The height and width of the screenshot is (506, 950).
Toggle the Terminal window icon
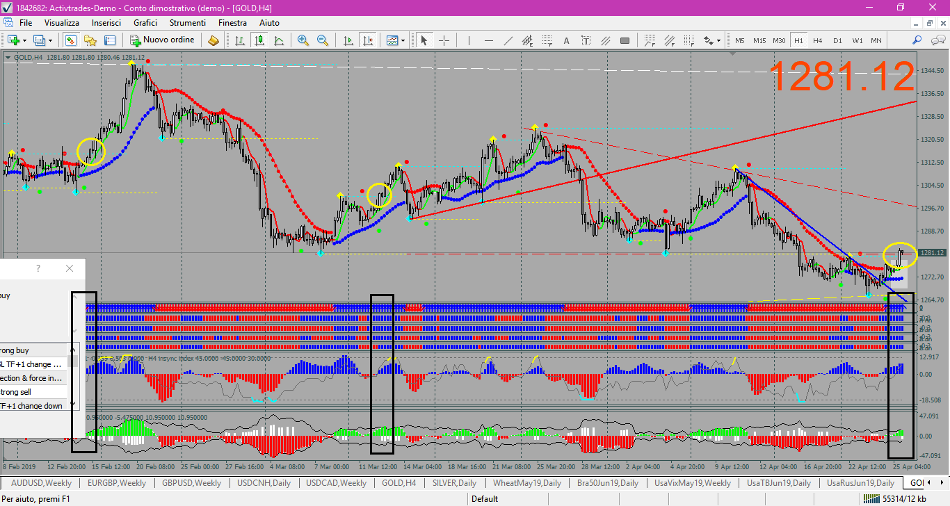point(110,40)
